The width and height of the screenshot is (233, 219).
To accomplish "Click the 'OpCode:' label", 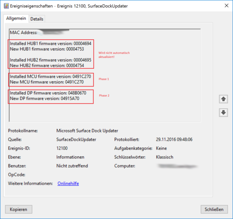I will click(x=17, y=175).
